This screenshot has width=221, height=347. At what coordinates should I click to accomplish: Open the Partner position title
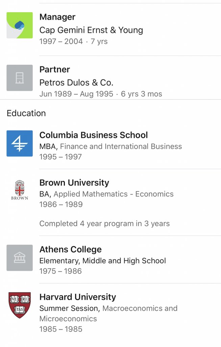point(55,69)
